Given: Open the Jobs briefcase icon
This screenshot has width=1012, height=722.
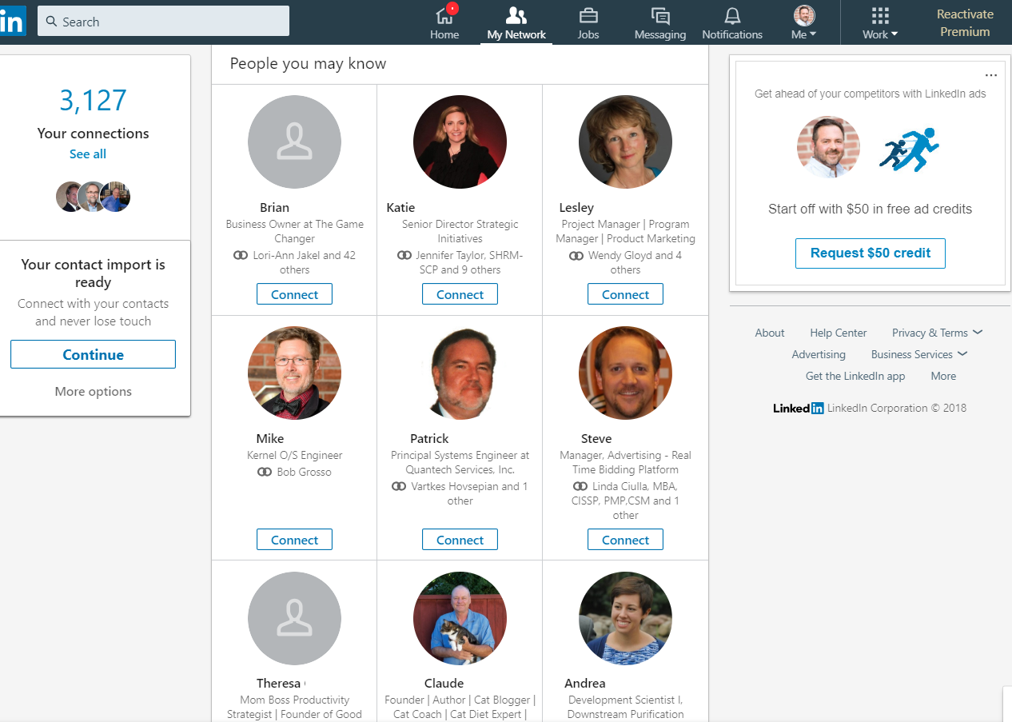Looking at the screenshot, I should 588,16.
